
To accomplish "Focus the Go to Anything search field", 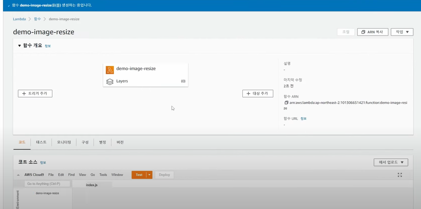I will (x=47, y=184).
